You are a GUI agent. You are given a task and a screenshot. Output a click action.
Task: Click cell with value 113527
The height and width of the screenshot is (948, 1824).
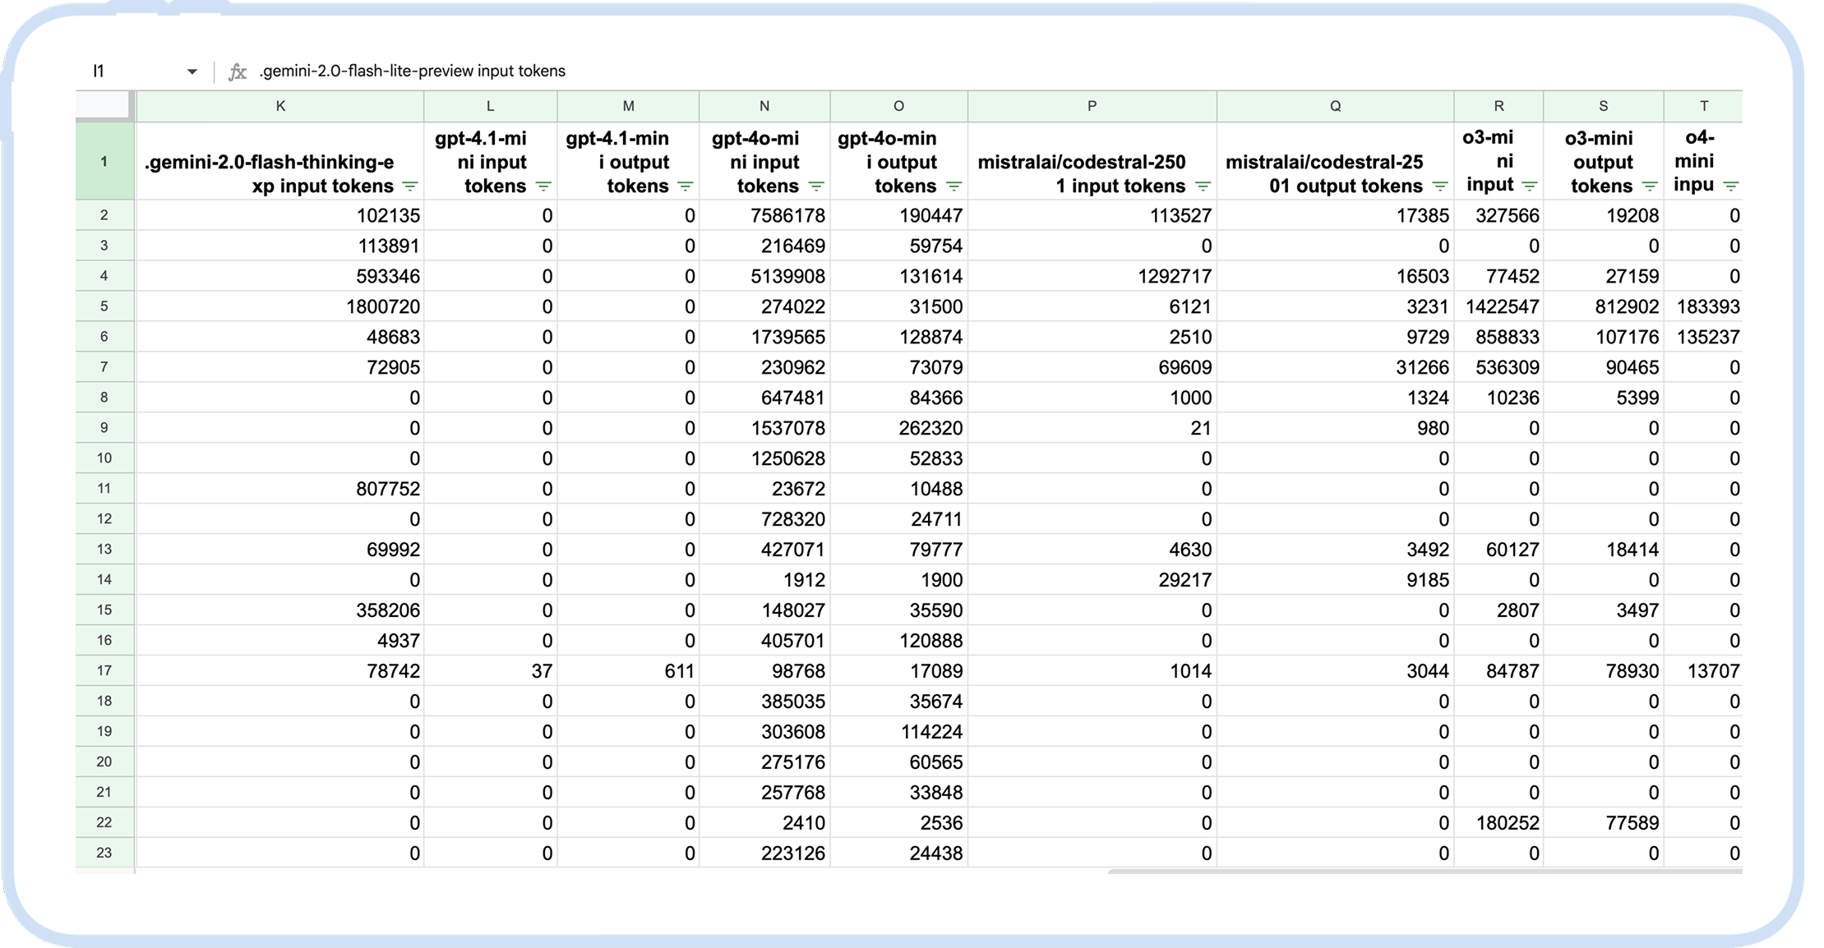1092,215
